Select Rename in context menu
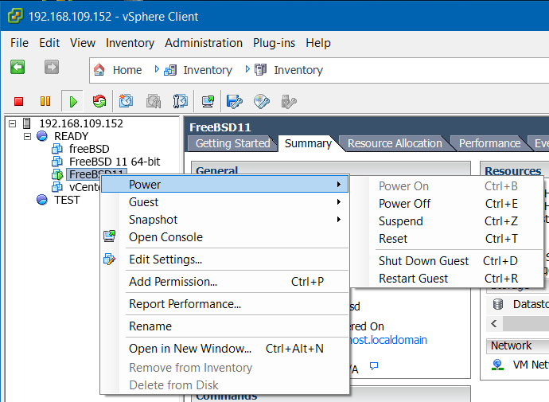Viewport: 549px width, 402px height. tap(225, 326)
